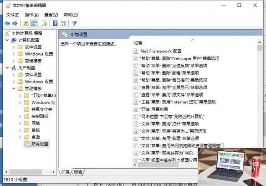266x186 pixels.
Task: Click the 计算机配置 computer icon
Action: pos(14,40)
